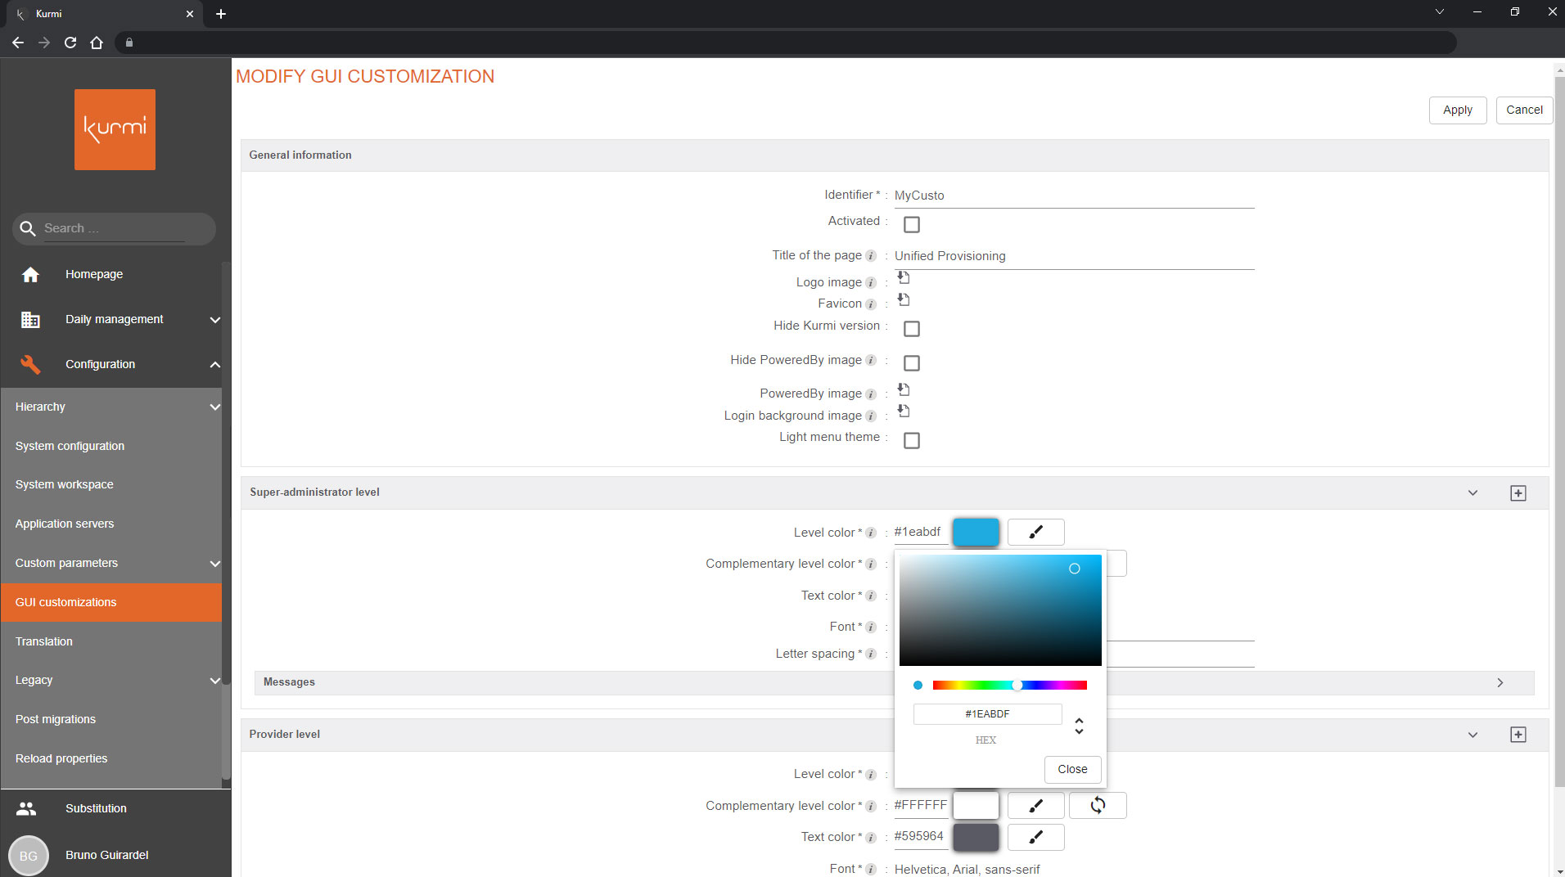Expand the Custom parameters submenu
Screen dimensions: 1565x877
click(x=214, y=564)
